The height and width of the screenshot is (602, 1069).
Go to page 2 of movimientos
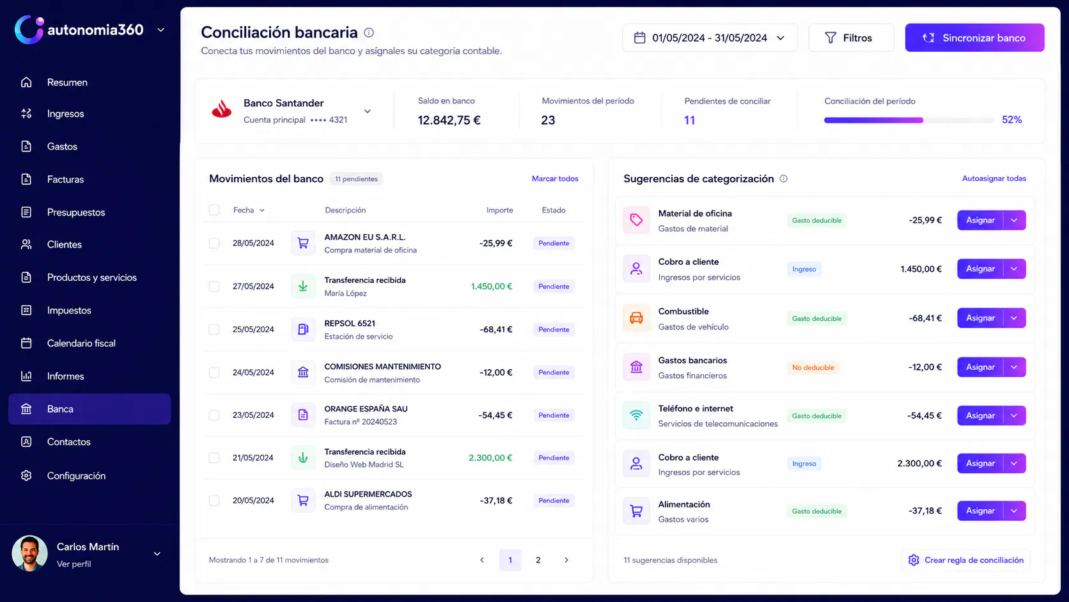(x=538, y=560)
